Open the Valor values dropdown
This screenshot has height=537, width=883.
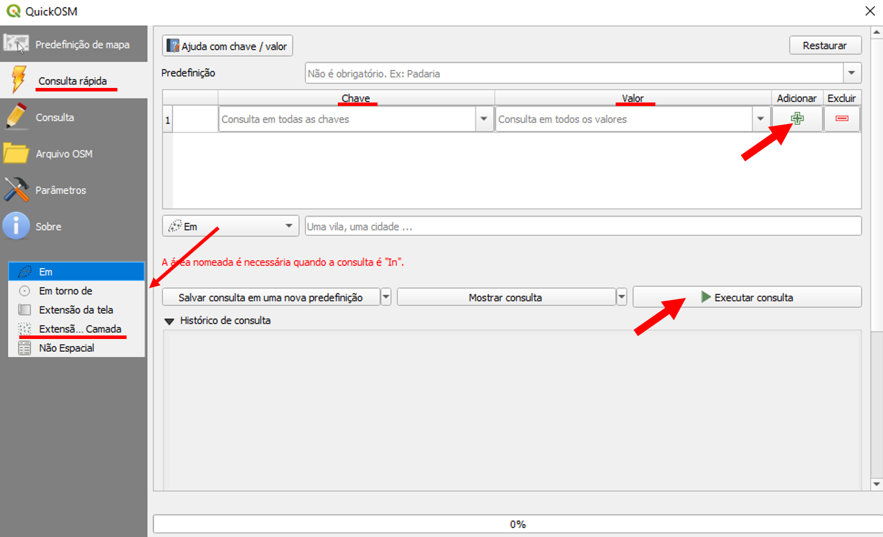coord(760,119)
